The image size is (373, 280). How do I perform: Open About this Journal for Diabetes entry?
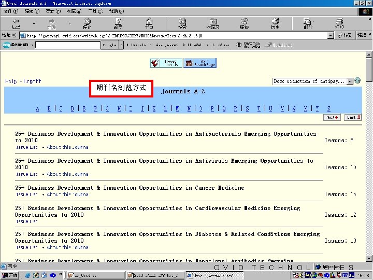67,247
